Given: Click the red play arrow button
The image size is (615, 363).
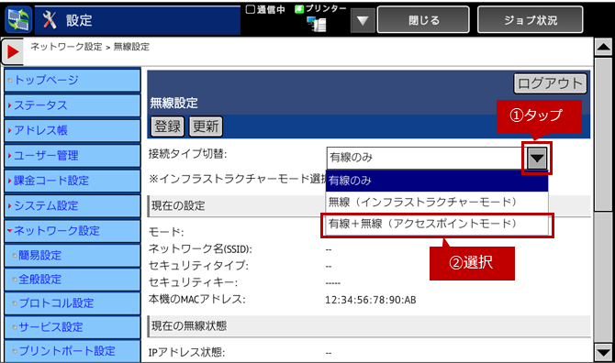Looking at the screenshot, I should click(x=13, y=51).
